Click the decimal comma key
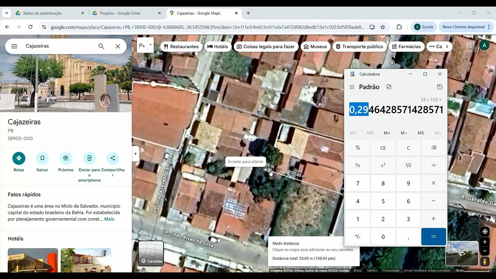 pyautogui.click(x=408, y=237)
